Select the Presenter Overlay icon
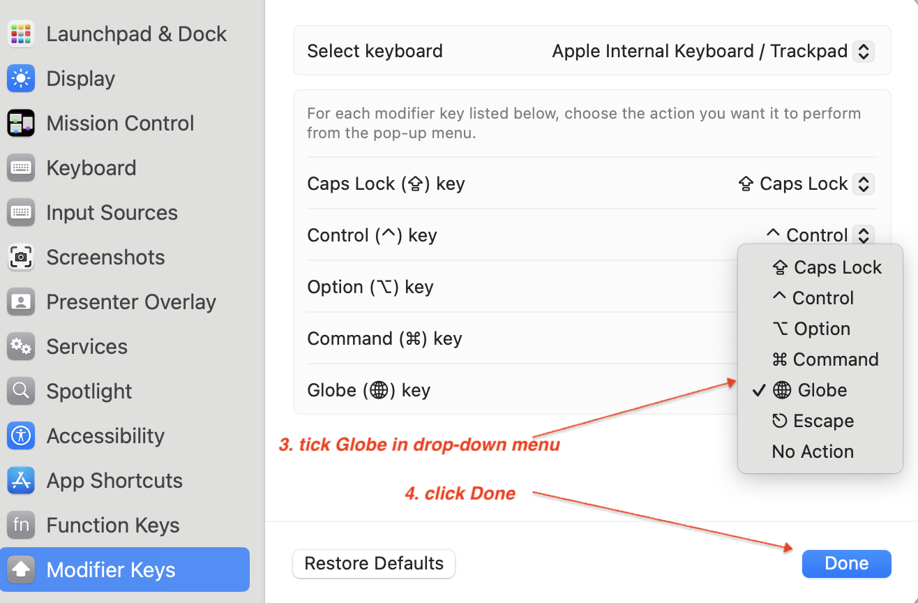This screenshot has height=603, width=918. pyautogui.click(x=21, y=301)
